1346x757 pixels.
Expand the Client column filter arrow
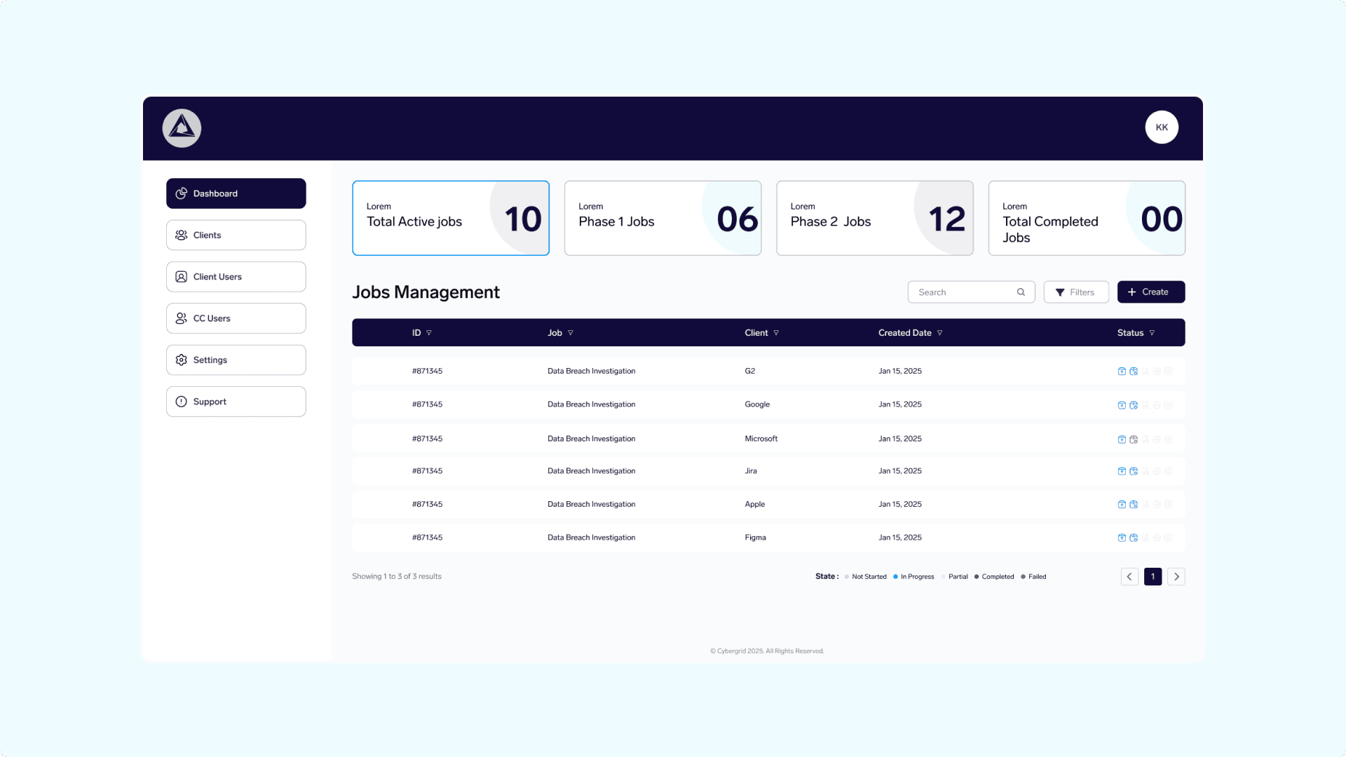click(776, 333)
